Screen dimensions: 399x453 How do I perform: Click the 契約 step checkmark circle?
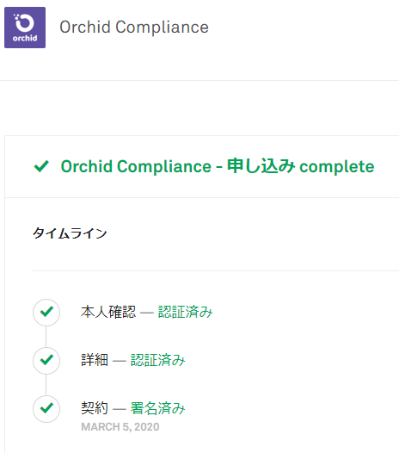pos(46,409)
